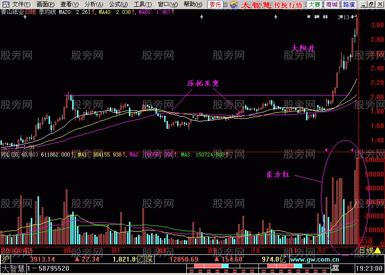Viewport: 385px width, 275px height.
Task: Open the 公式(U) menu
Action: pos(118,4)
